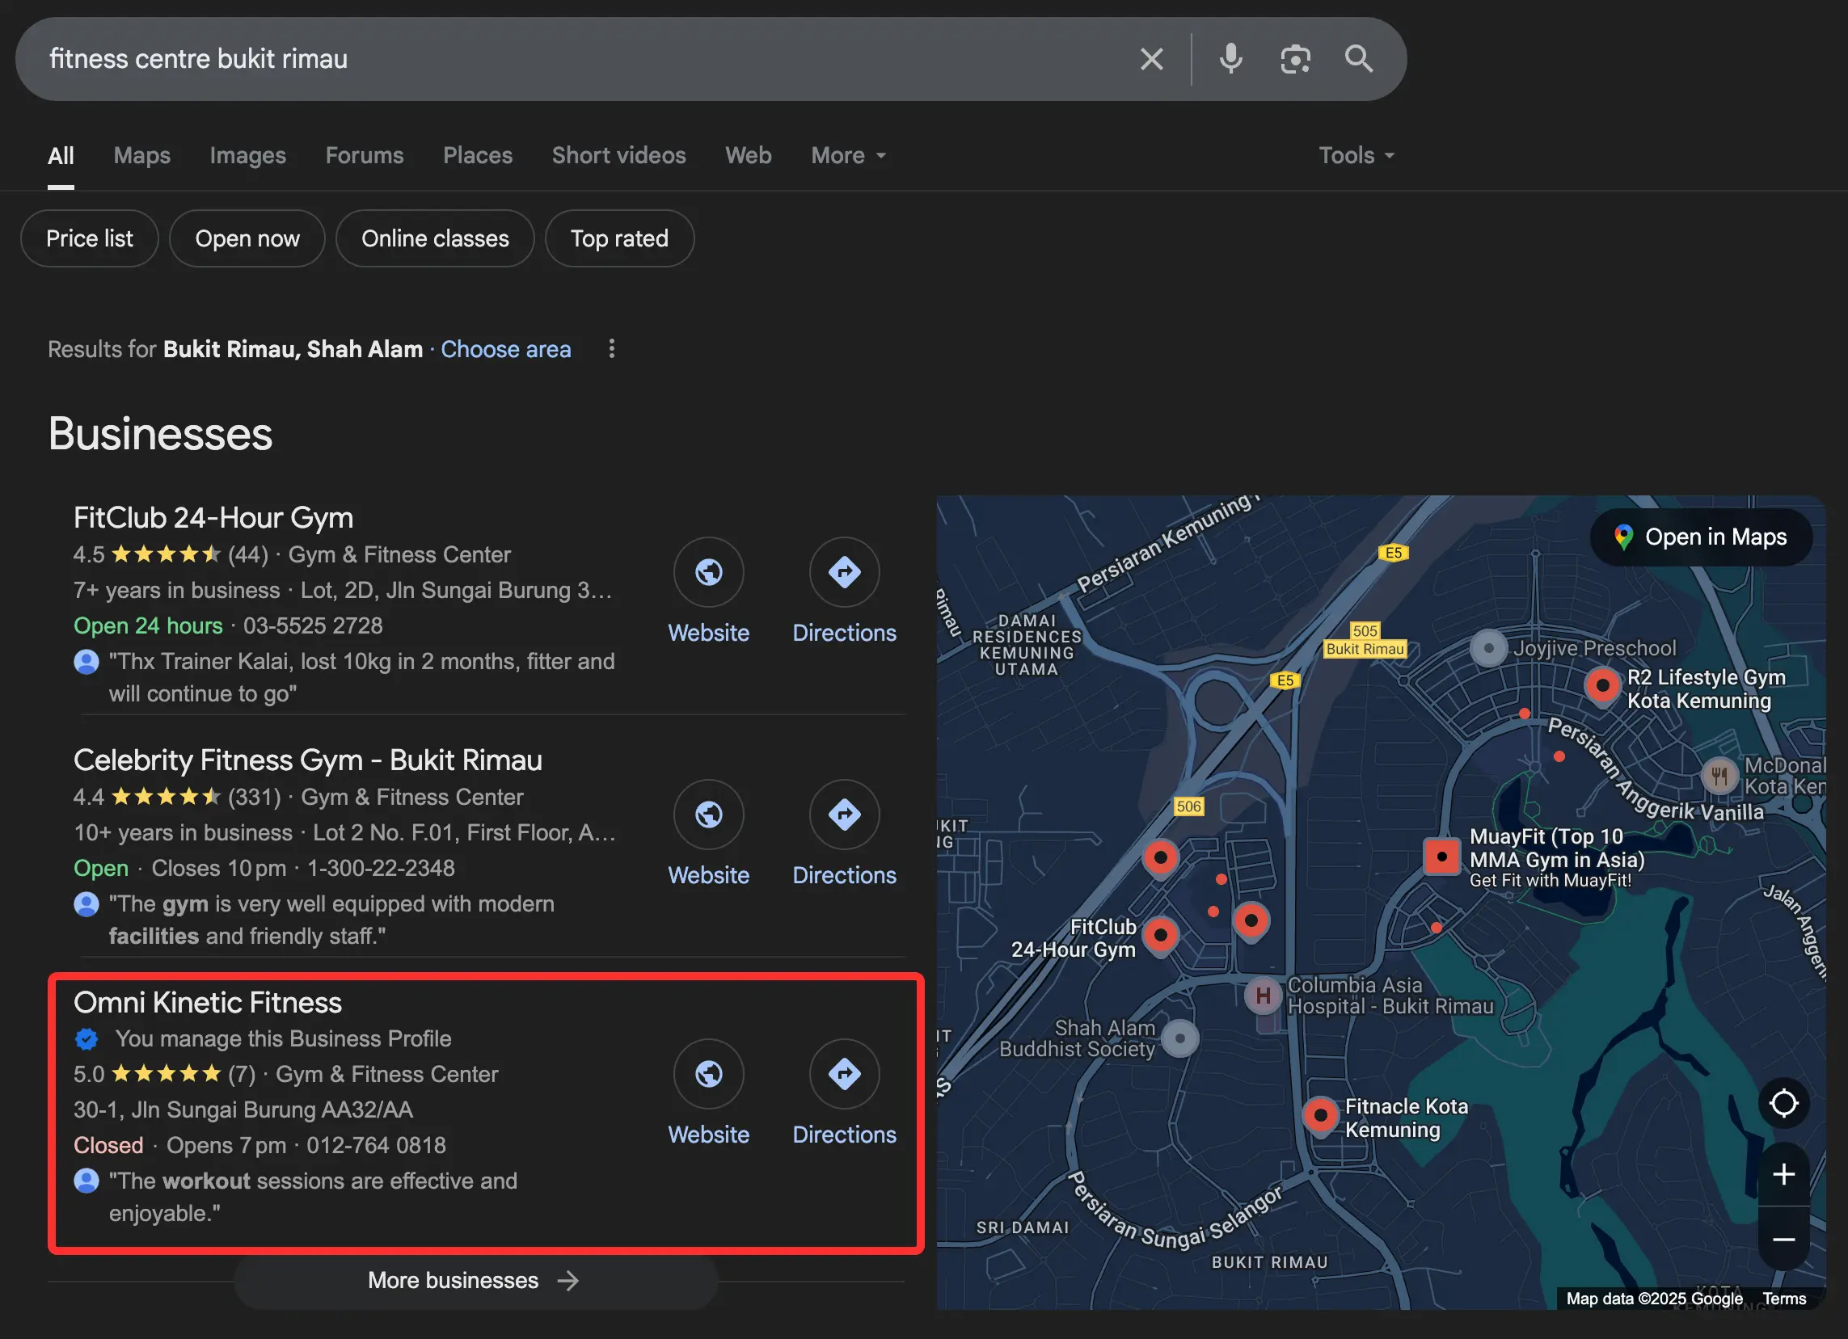Click Celebrity Fitness review count (331)
This screenshot has height=1339, width=1848.
point(254,797)
